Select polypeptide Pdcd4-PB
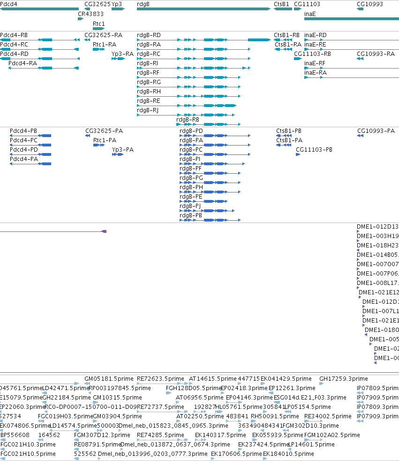This screenshot has height=461, width=399. [23, 131]
